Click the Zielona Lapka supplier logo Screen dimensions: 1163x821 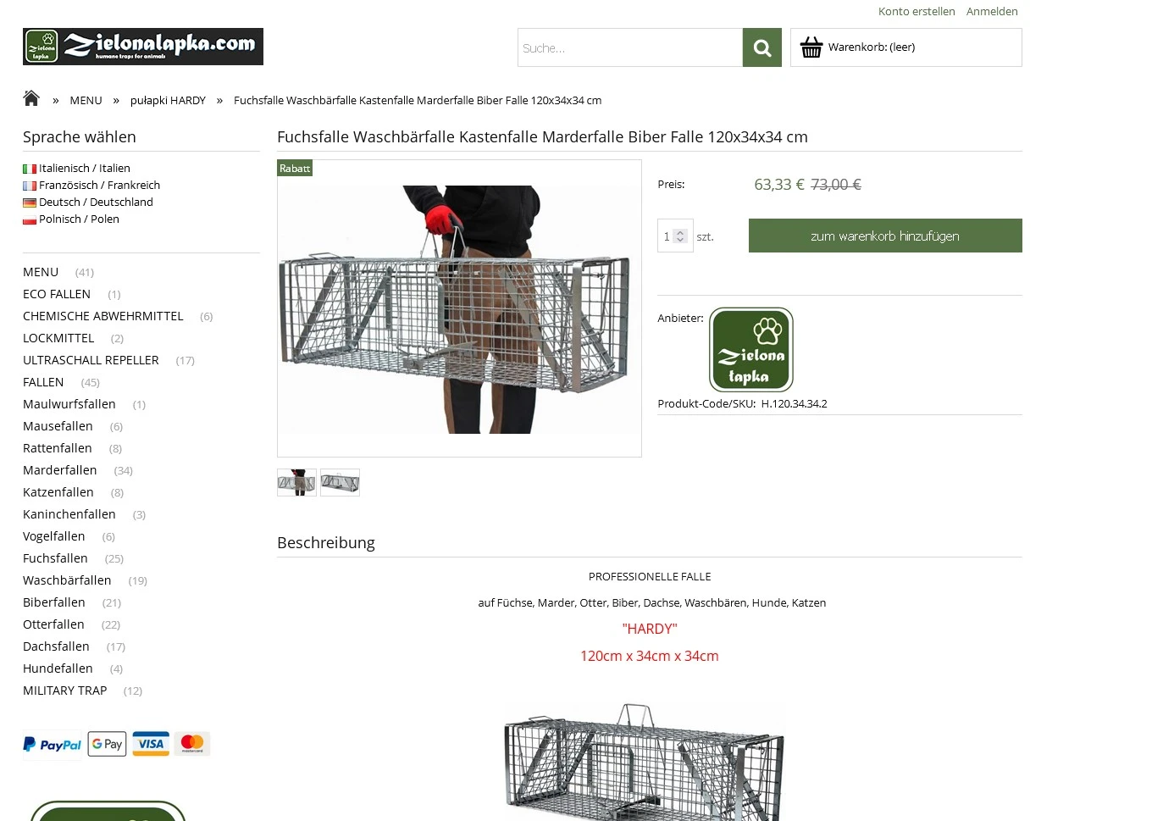(x=751, y=349)
